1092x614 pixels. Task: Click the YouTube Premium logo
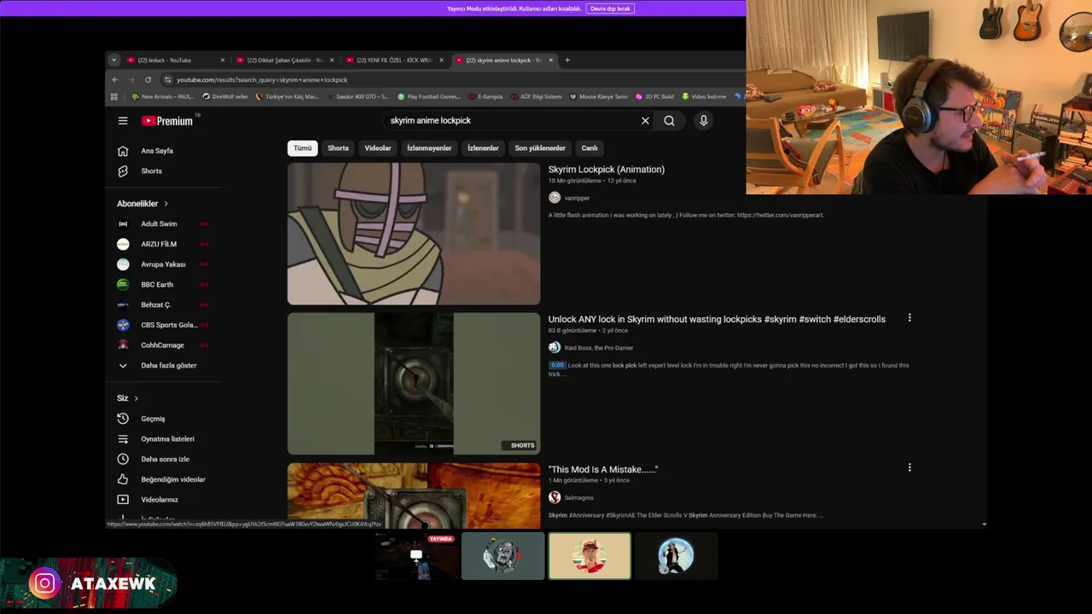click(168, 121)
